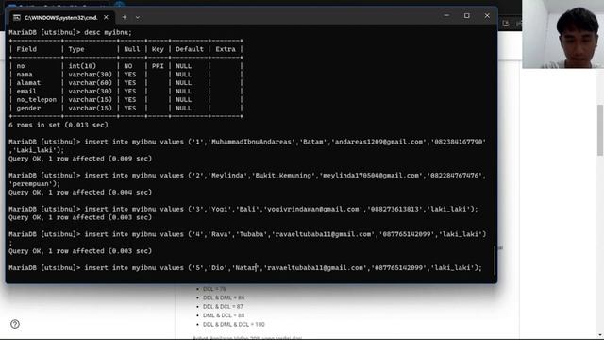Open the help question mark icon
Viewport: 604px width, 340px height.
[15, 324]
